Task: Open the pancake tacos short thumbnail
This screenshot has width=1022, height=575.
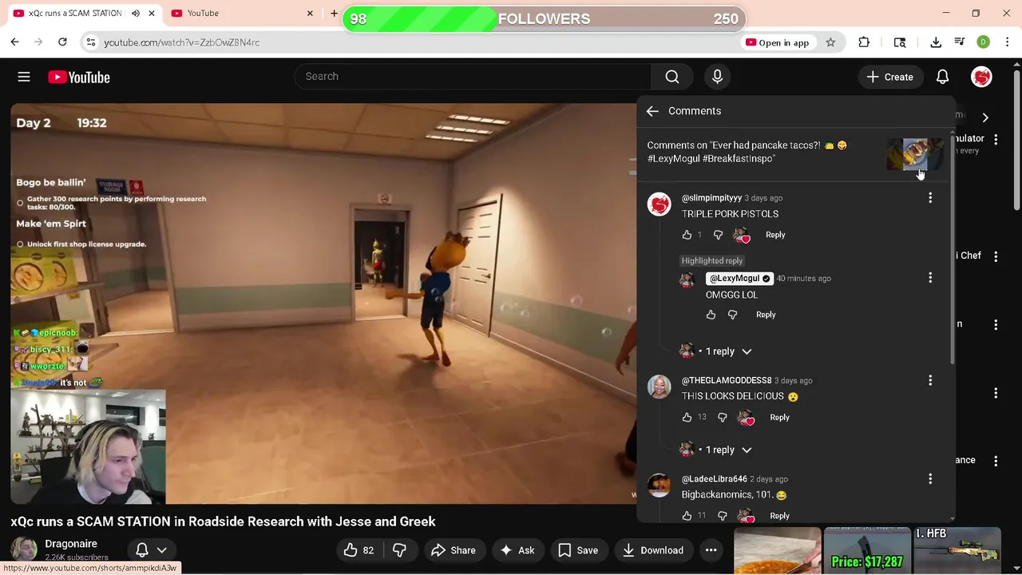Action: click(915, 153)
